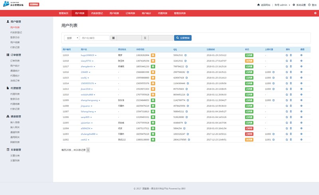Toggle the 已开通 status badge for user 11019
Image resolution: width=319 pixels, height=195 pixels.
248,55
